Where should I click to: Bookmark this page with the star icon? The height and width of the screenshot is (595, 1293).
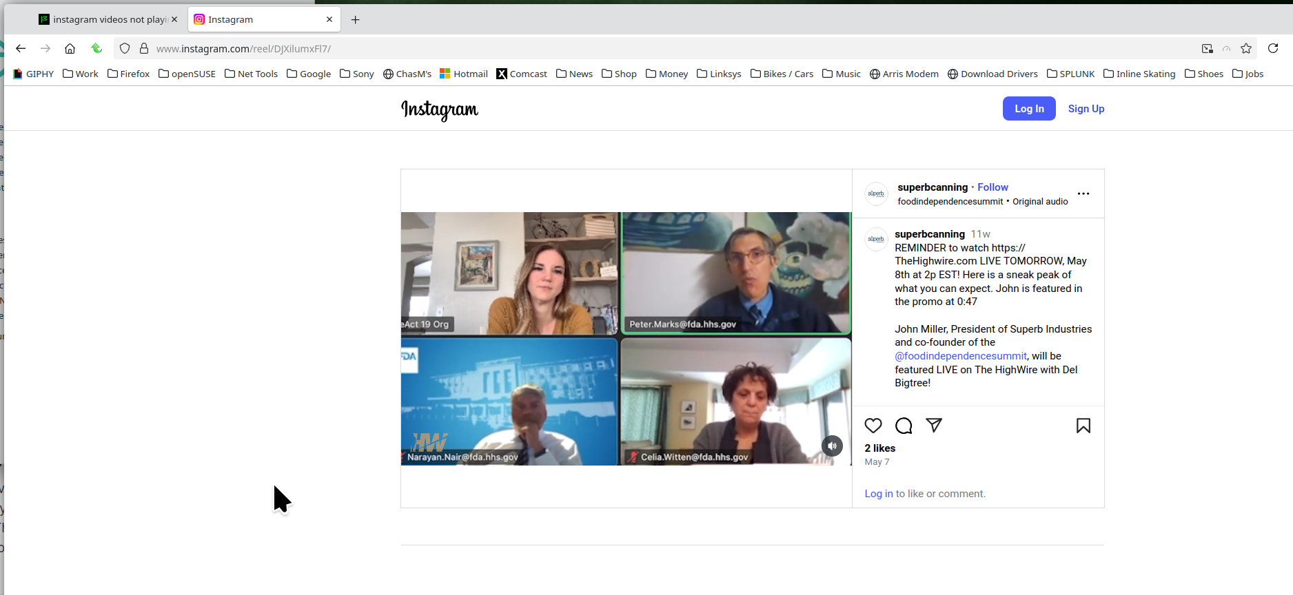[1246, 48]
